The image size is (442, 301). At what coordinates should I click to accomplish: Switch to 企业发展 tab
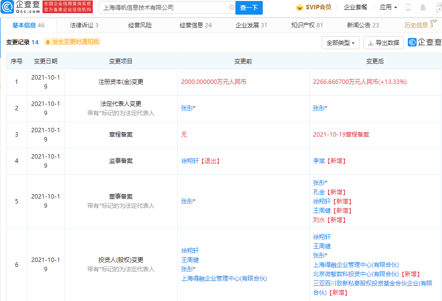(x=251, y=25)
